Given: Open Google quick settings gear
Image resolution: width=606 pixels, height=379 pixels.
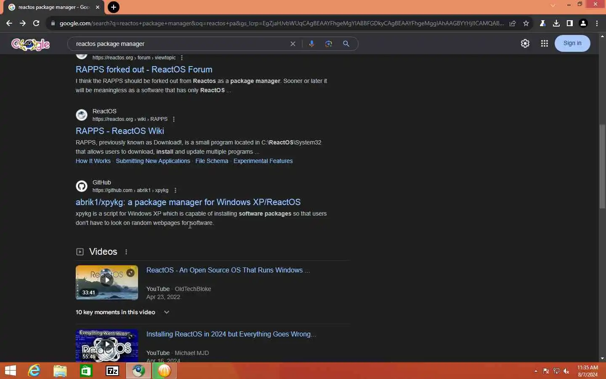Looking at the screenshot, I should [x=525, y=43].
